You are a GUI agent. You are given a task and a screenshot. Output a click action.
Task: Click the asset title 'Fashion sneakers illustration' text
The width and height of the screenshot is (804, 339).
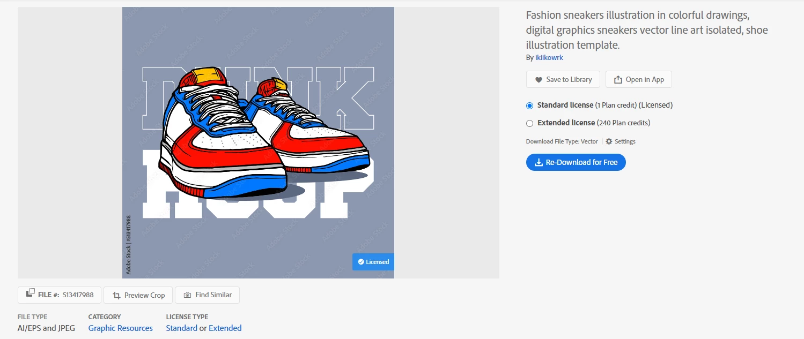click(647, 30)
